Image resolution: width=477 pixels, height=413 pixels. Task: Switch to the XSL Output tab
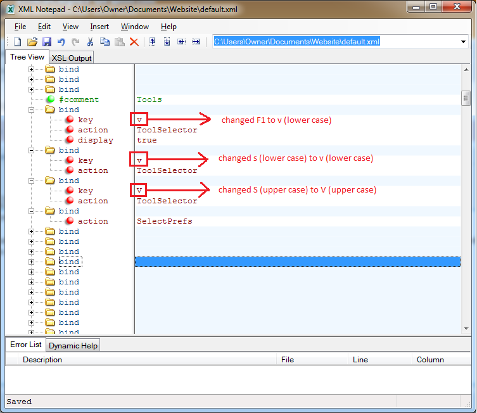pyautogui.click(x=72, y=58)
